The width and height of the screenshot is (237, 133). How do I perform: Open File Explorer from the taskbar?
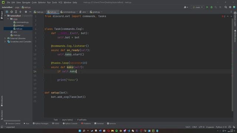(113, 131)
